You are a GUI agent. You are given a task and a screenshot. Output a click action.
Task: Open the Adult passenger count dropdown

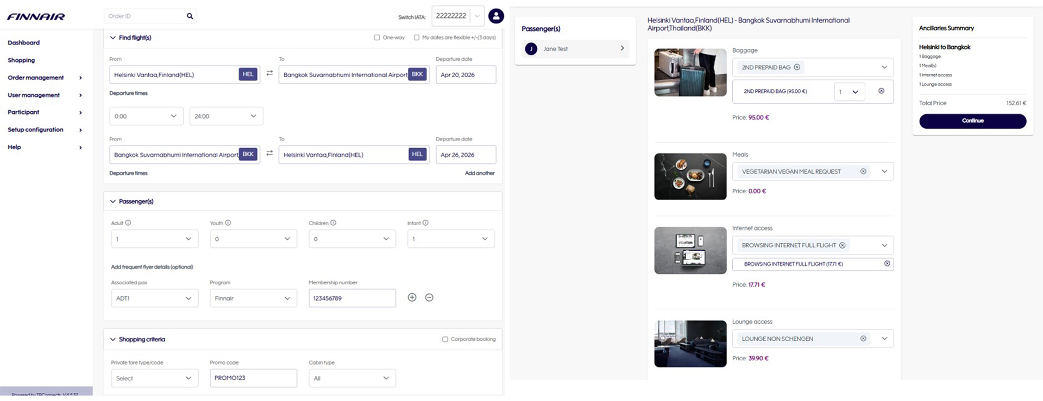point(154,239)
